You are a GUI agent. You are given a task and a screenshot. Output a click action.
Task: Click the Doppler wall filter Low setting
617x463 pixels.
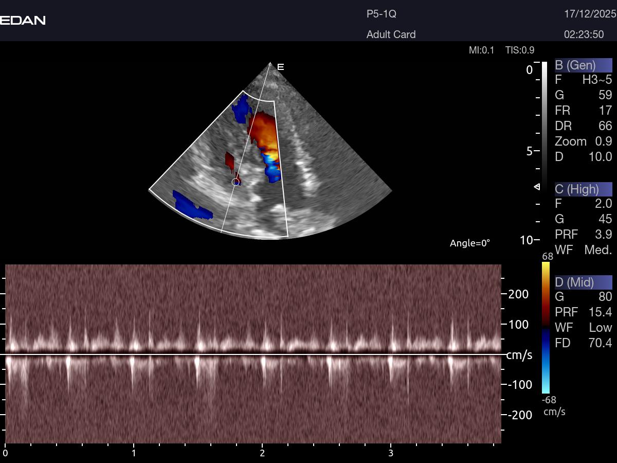tap(600, 328)
